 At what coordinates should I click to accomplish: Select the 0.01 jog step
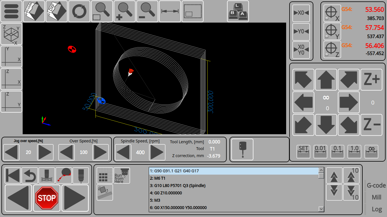tap(320, 151)
